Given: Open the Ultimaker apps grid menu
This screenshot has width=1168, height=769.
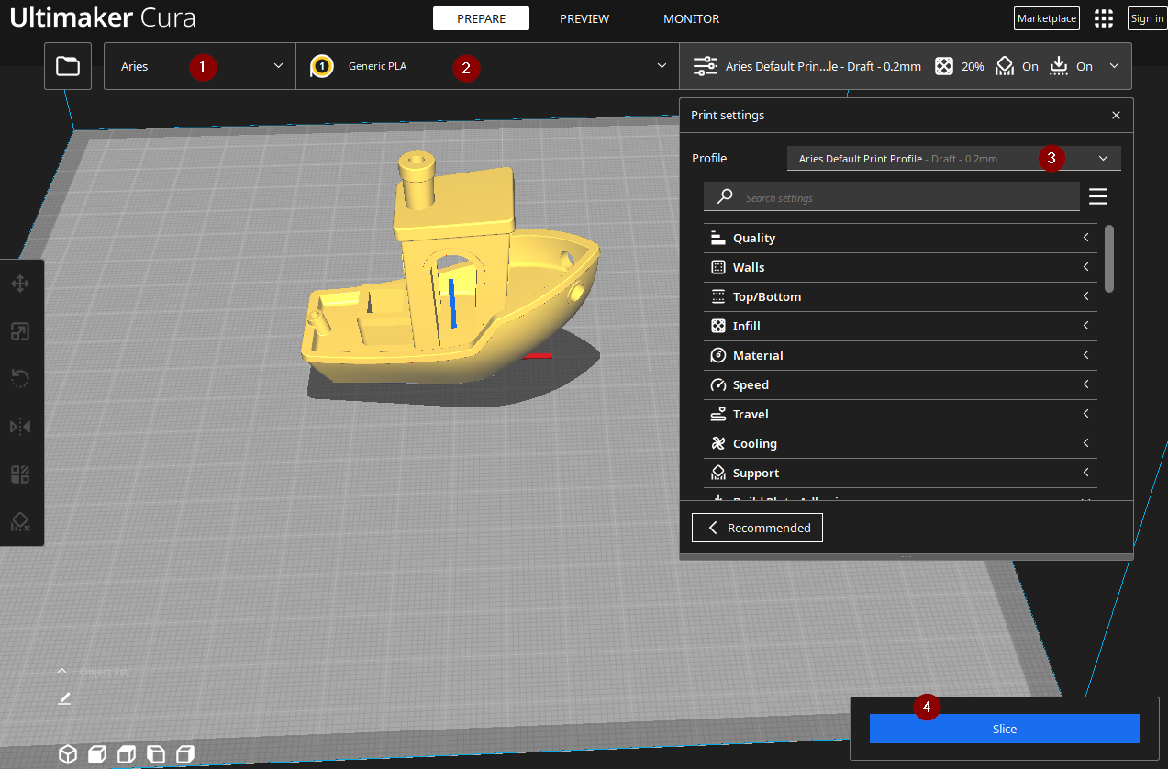Looking at the screenshot, I should point(1104,18).
